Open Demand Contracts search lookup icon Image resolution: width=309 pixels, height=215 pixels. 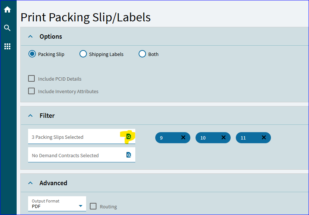point(129,155)
